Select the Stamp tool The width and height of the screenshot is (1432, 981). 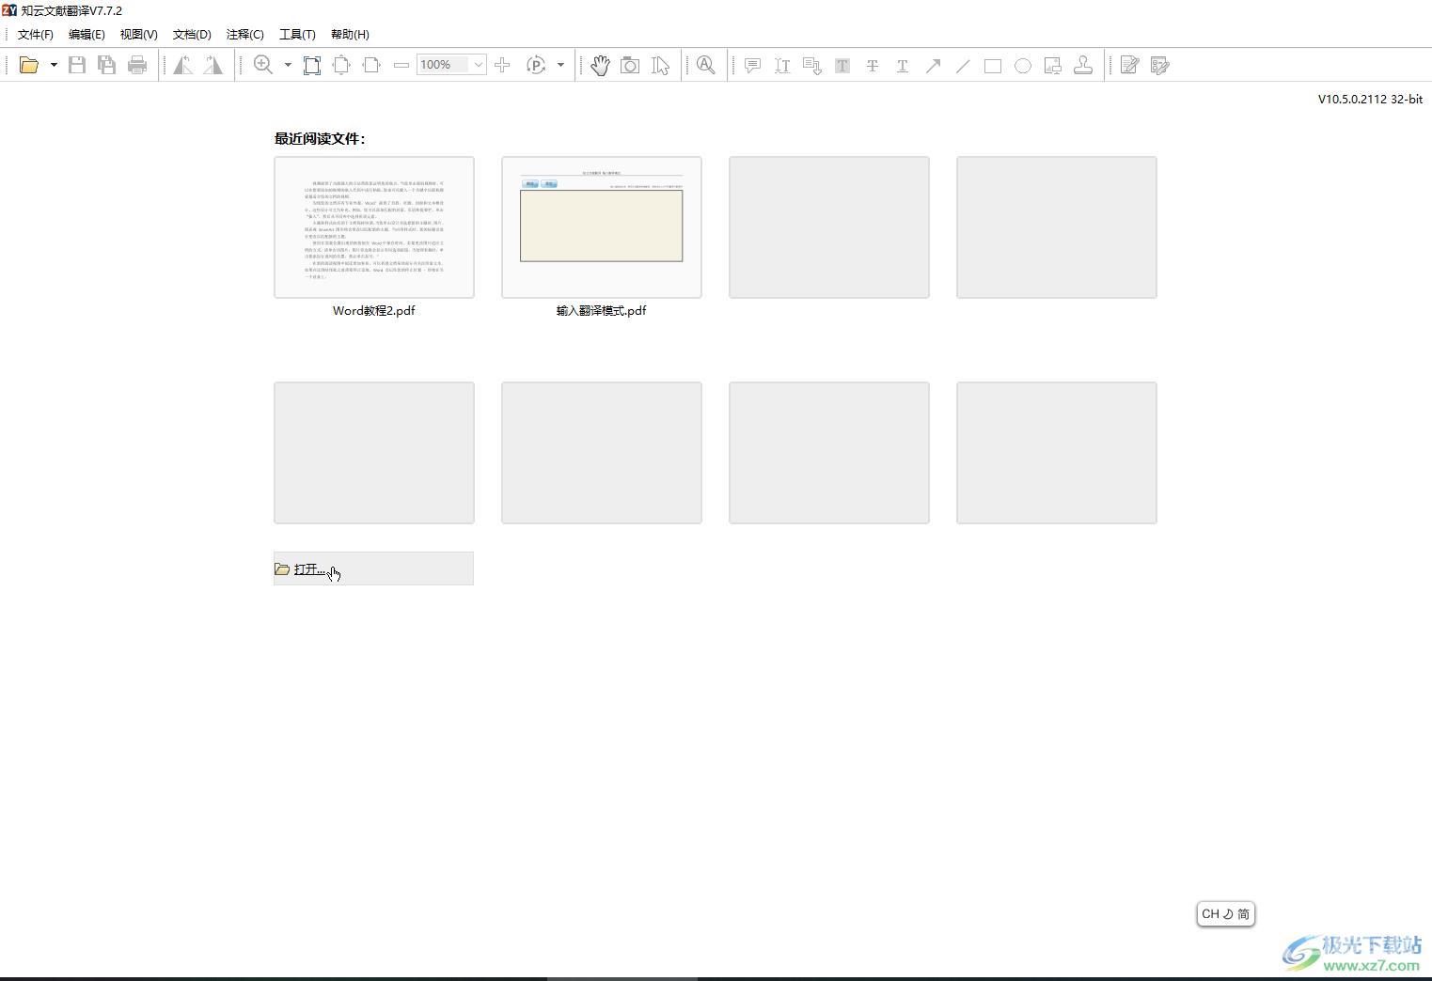1083,65
